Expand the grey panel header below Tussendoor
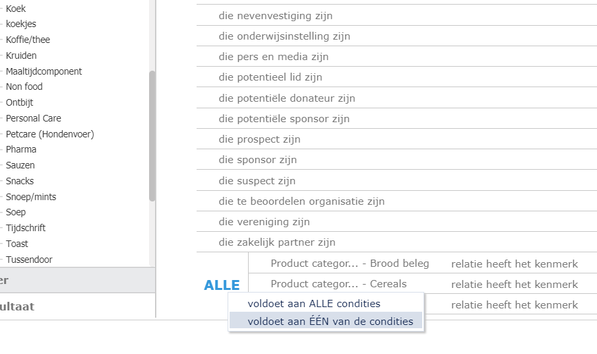 click(x=77, y=280)
